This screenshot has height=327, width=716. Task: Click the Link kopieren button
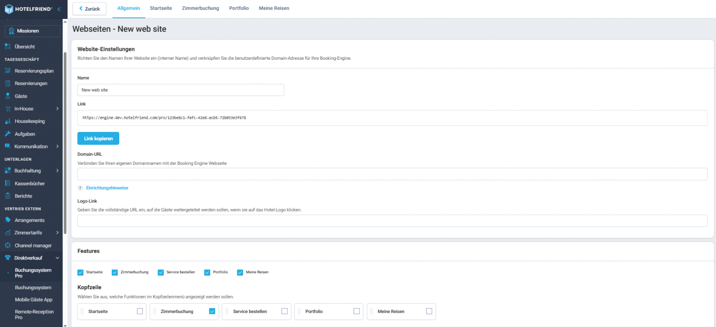pos(98,138)
